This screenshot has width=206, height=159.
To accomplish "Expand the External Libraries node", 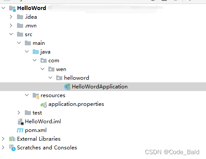I will coord(3,139).
